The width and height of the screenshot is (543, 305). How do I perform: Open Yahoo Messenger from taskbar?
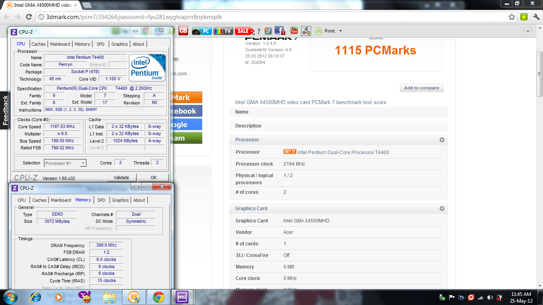pos(84,297)
